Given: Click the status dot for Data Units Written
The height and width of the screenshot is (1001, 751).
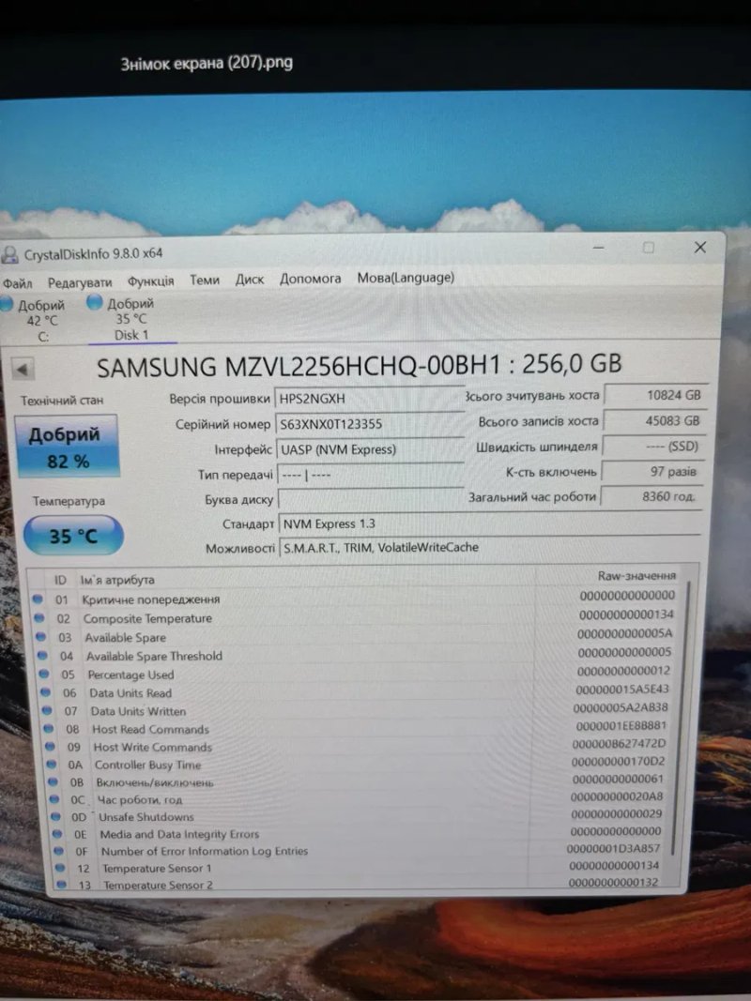Looking at the screenshot, I should point(47,710).
